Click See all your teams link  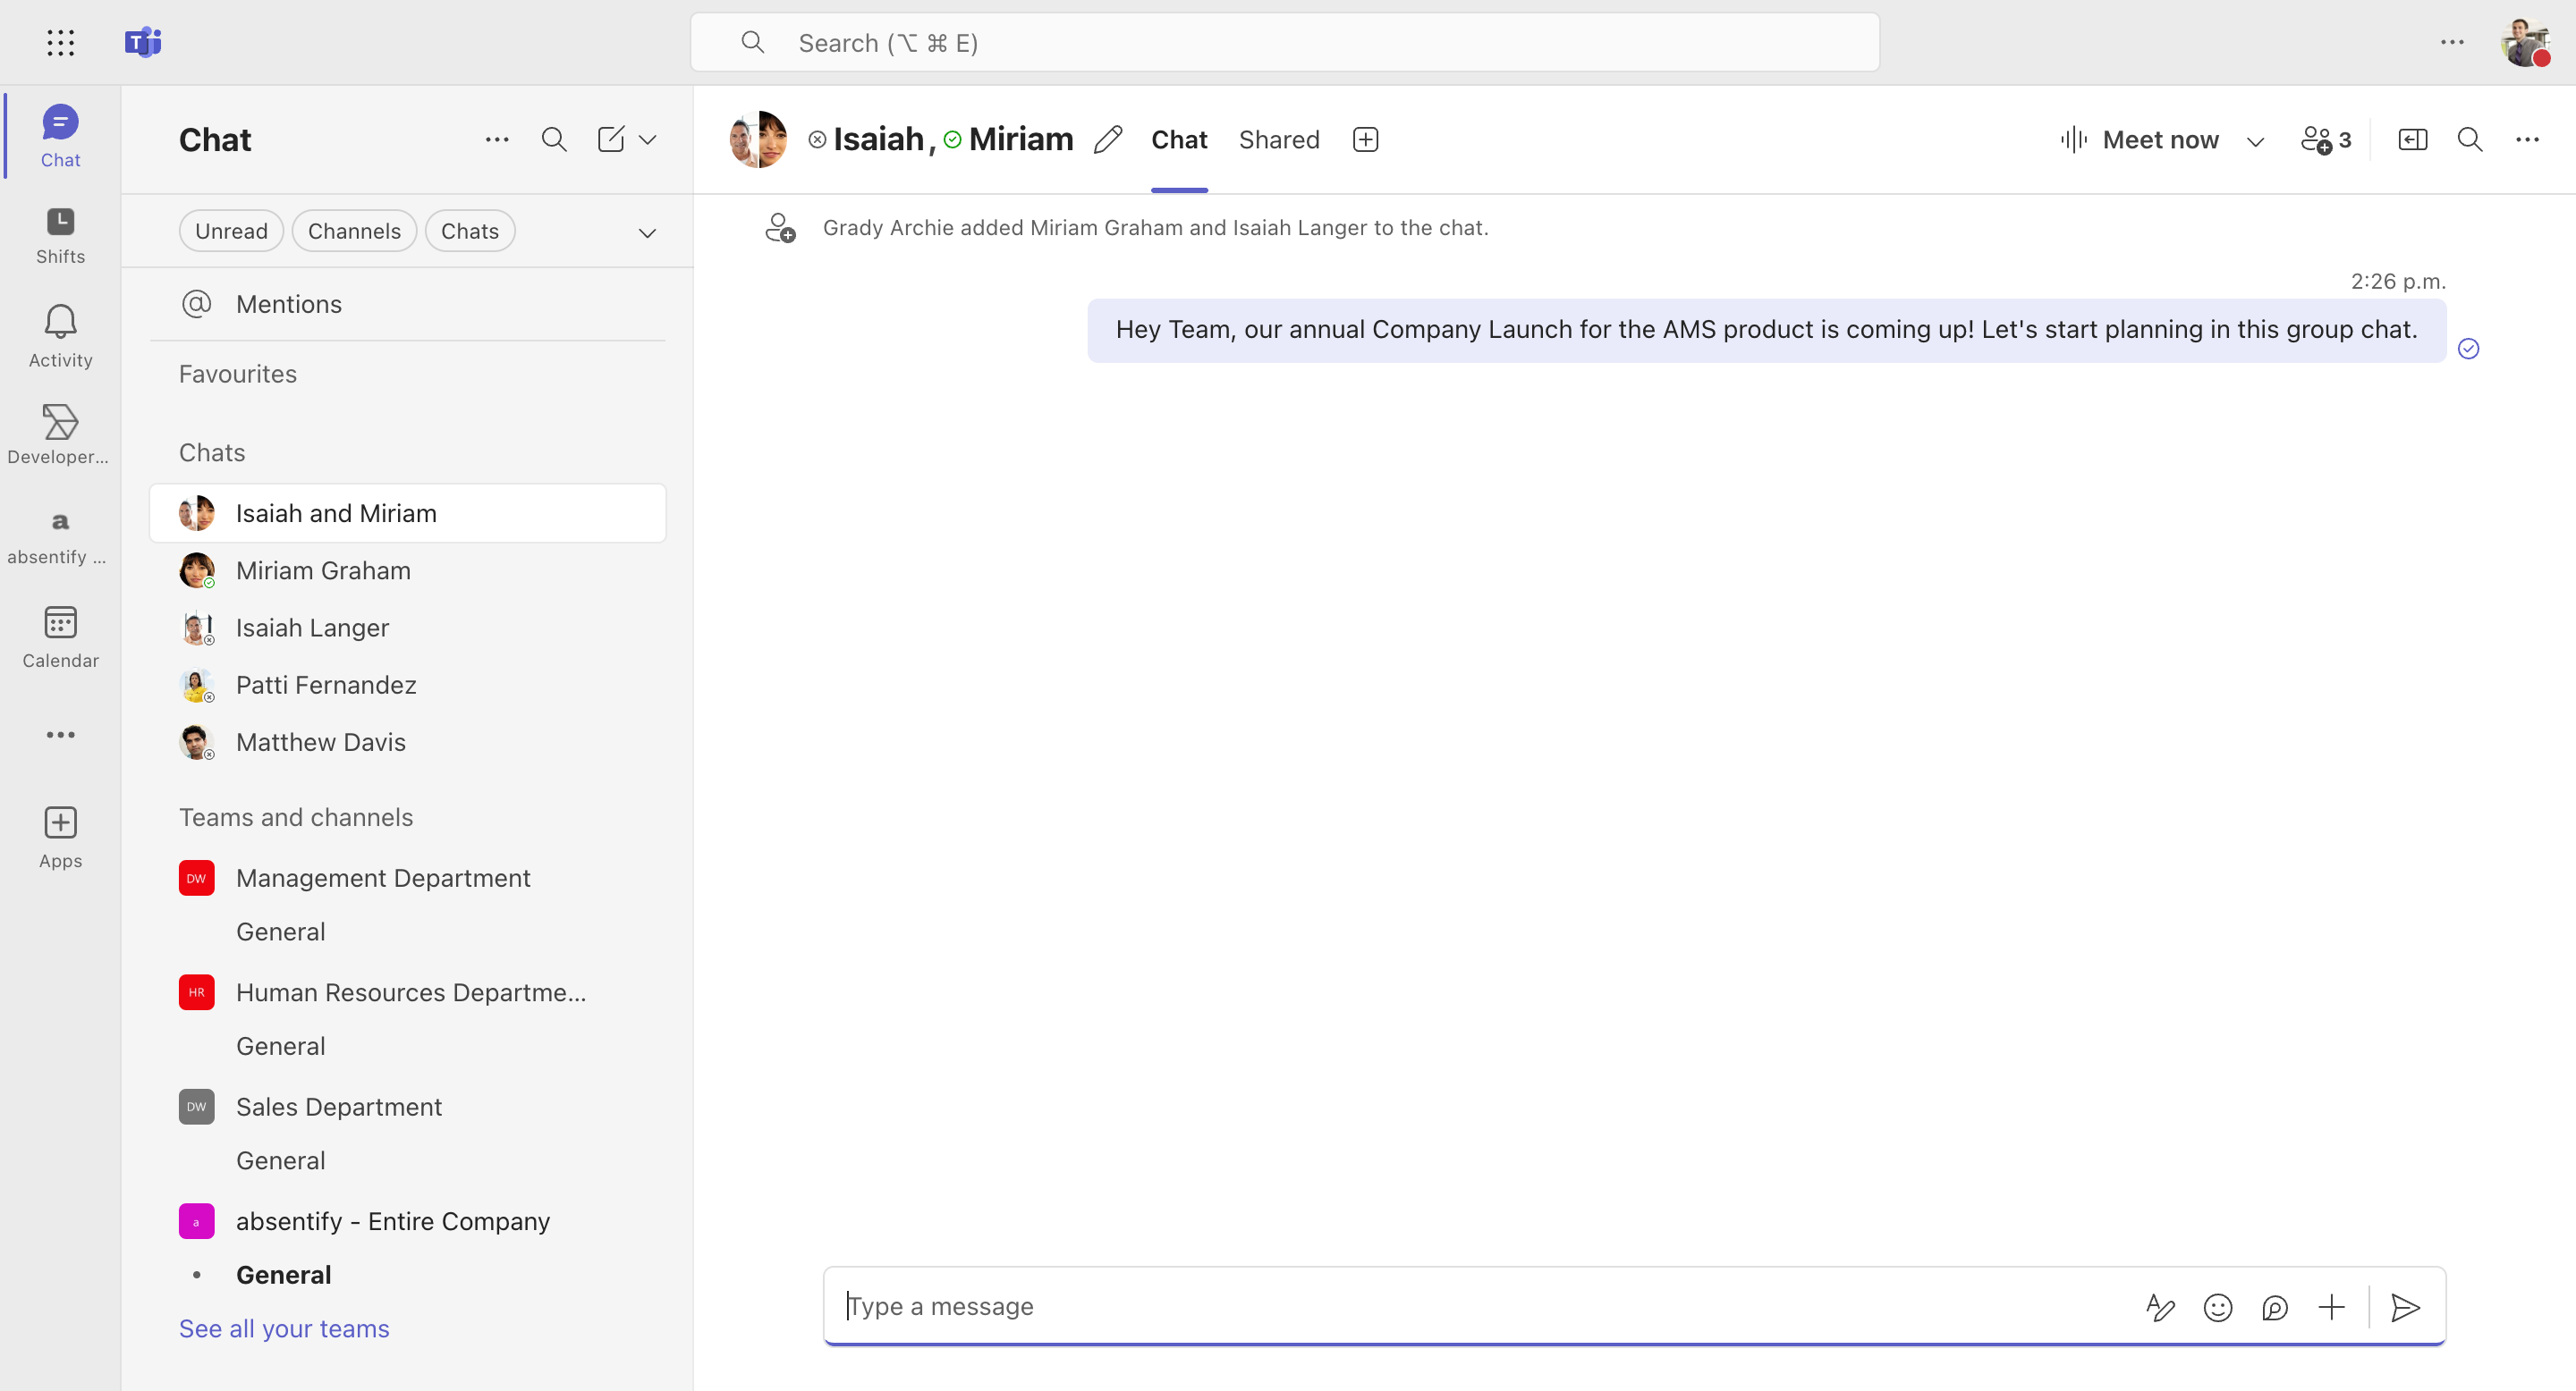pyautogui.click(x=284, y=1328)
